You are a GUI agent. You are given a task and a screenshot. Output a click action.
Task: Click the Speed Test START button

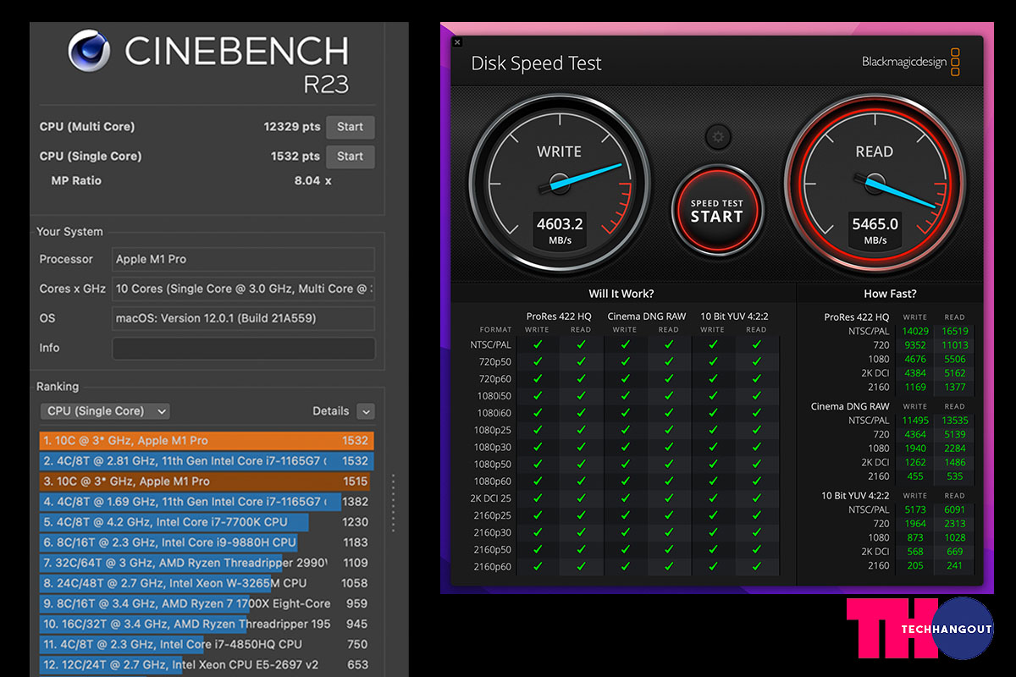[717, 209]
